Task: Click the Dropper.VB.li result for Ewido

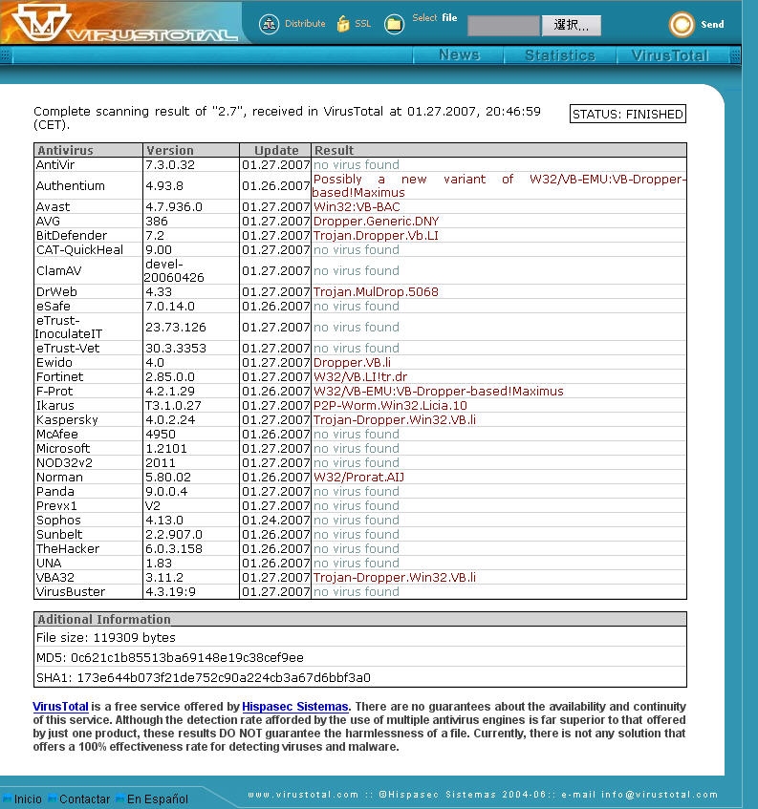Action: [352, 363]
